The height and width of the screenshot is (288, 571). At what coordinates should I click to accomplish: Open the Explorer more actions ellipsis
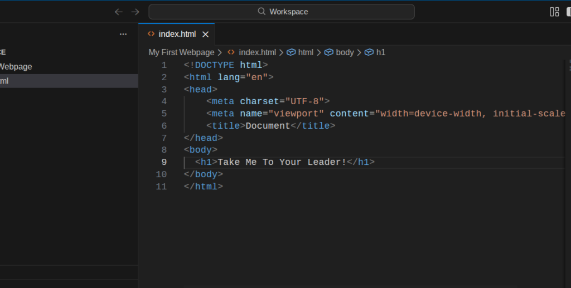(x=123, y=34)
